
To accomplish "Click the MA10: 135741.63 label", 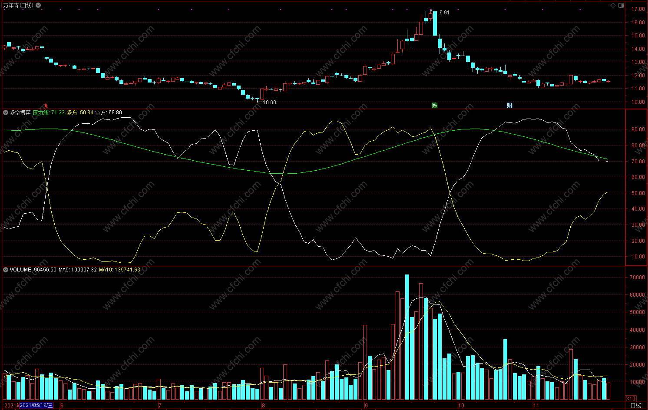I will 119,270.
